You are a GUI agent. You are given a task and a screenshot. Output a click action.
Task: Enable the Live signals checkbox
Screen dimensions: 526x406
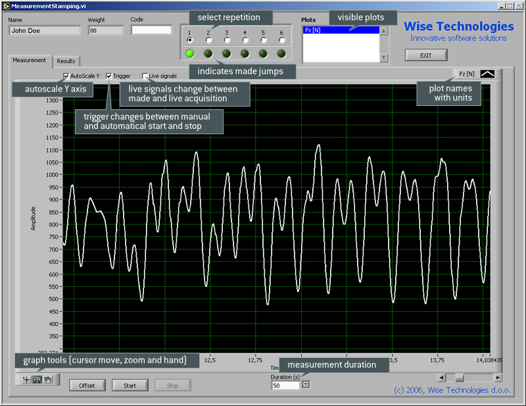145,76
